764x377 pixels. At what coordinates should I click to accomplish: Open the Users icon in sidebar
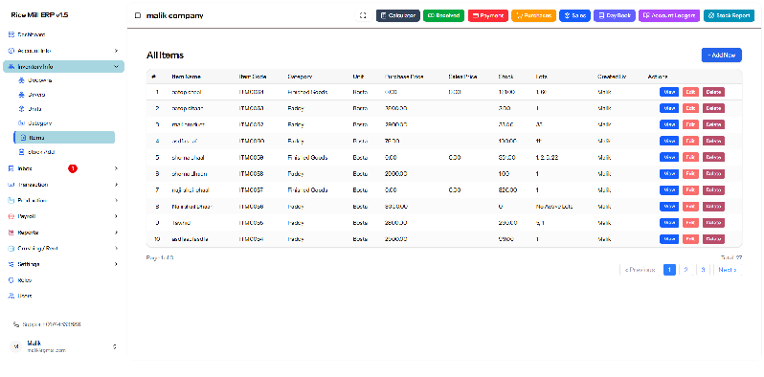(11, 296)
